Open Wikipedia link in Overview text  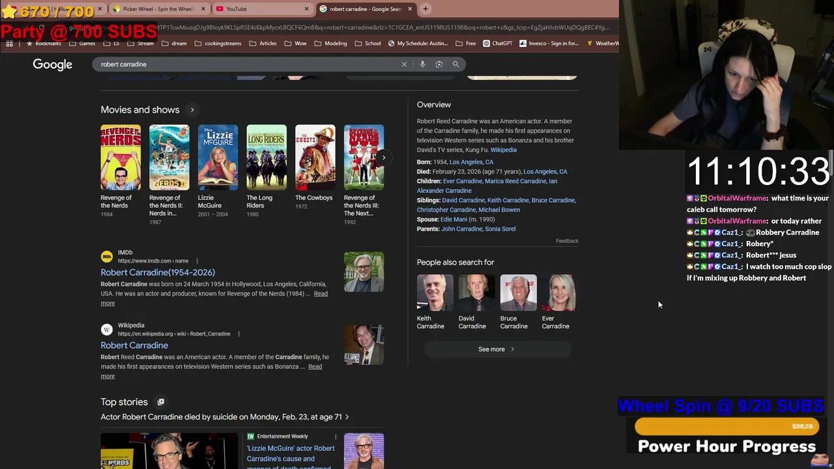coord(504,150)
